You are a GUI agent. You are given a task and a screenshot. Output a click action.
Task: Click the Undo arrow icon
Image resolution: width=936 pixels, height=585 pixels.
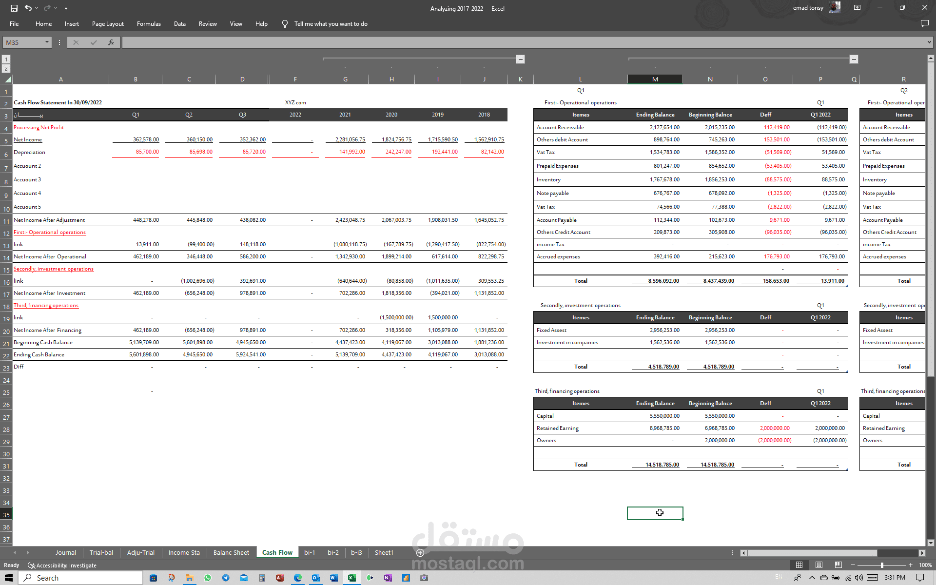[28, 8]
